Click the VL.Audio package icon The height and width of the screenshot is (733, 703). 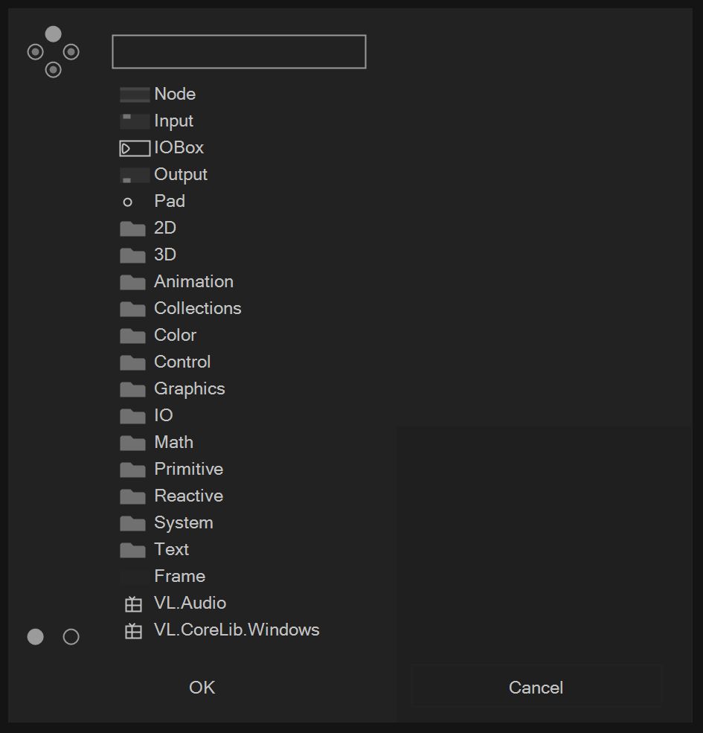(133, 604)
